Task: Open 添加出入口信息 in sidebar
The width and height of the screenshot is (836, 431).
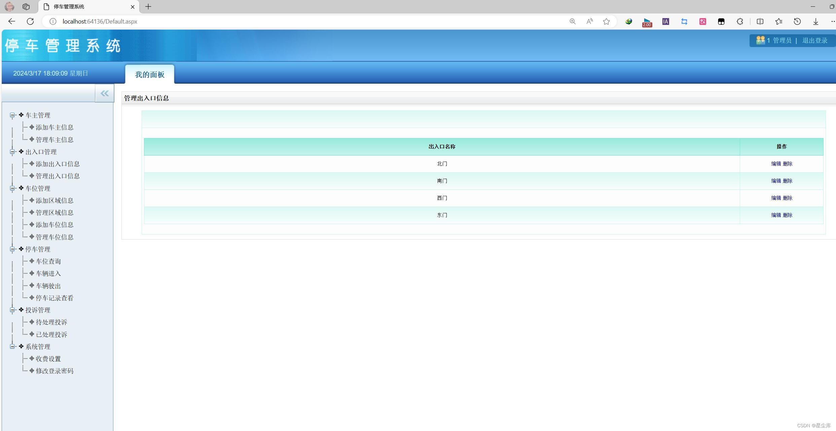Action: pyautogui.click(x=58, y=164)
